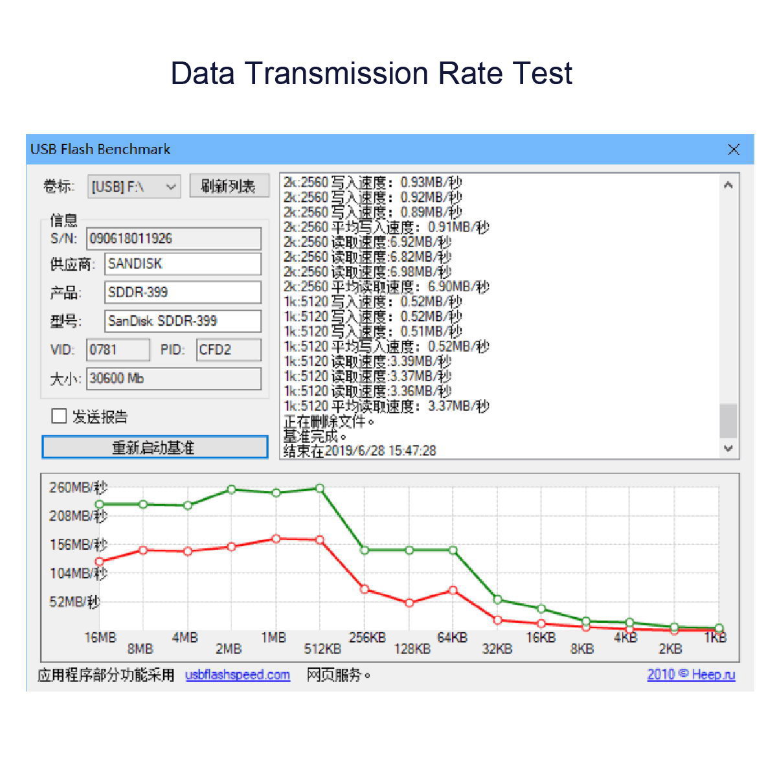Click the SDDR-399 product field
The width and height of the screenshot is (777, 777).
(183, 293)
